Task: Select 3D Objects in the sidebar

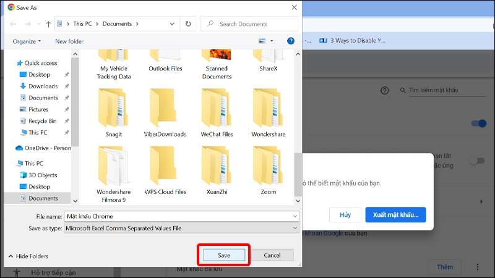Action: coord(38,175)
